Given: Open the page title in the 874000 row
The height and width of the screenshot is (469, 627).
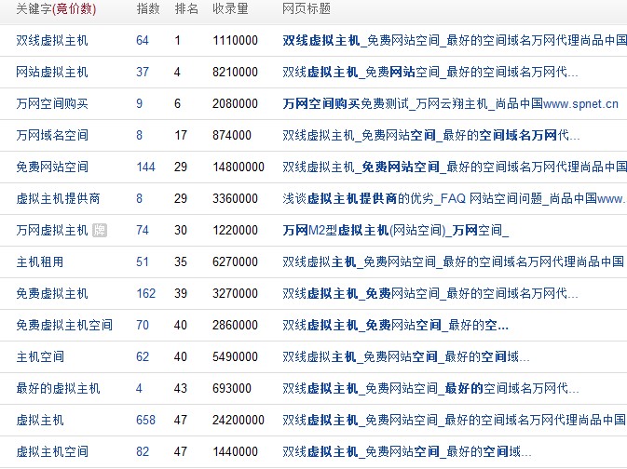Looking at the screenshot, I should 430,135.
